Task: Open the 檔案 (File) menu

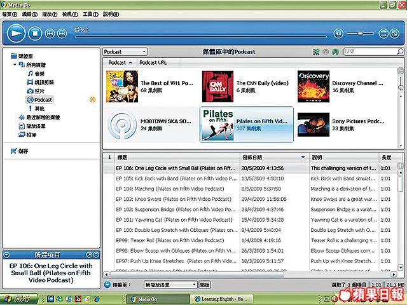Action: 10,14
